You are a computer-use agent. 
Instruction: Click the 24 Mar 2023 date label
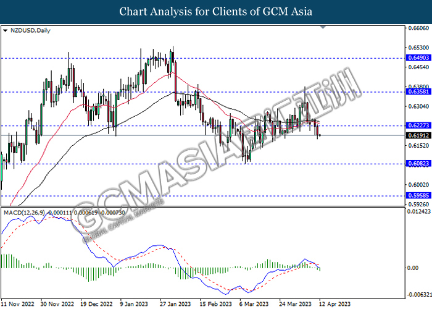pos(296,304)
